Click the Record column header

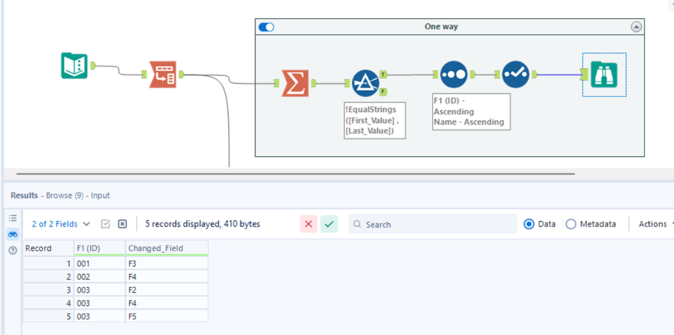click(x=48, y=248)
